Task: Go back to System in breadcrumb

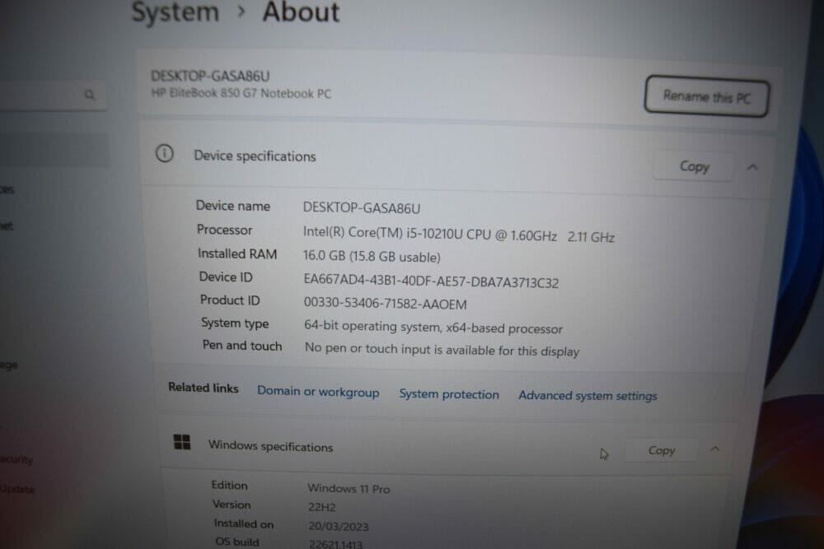Action: click(x=175, y=12)
